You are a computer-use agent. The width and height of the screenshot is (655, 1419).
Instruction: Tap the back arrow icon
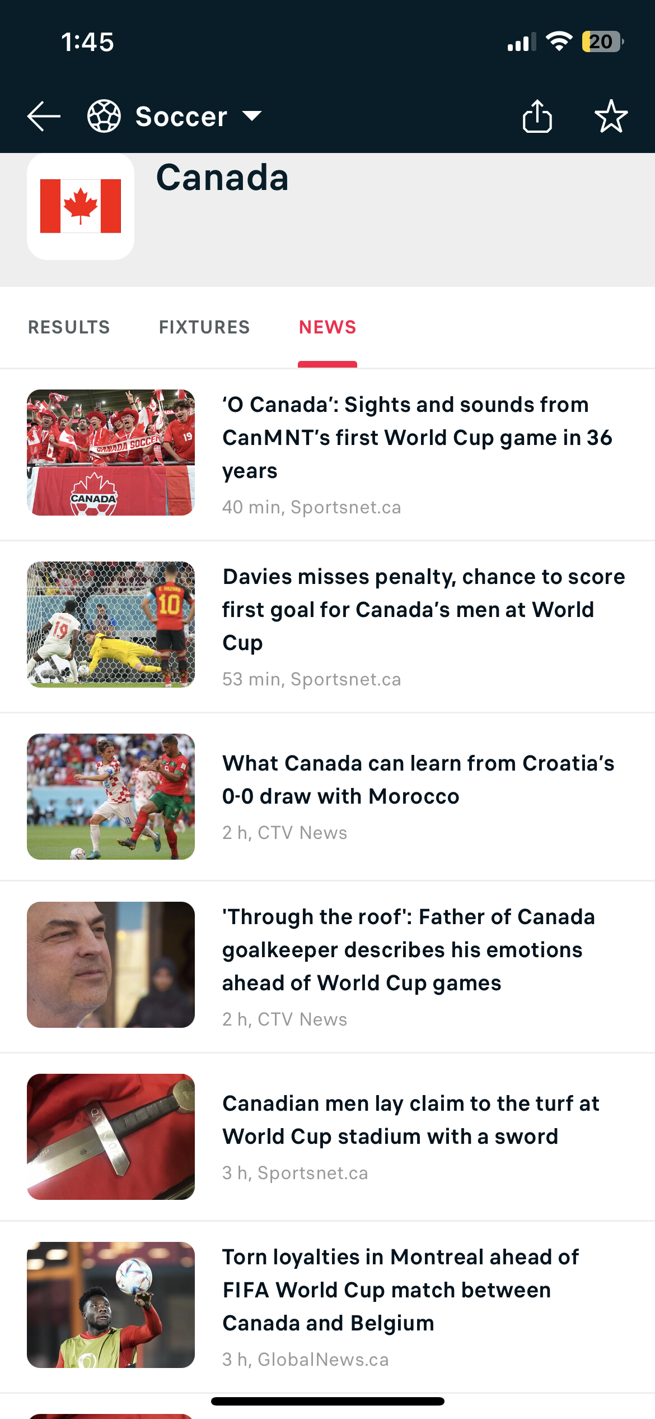pyautogui.click(x=44, y=117)
